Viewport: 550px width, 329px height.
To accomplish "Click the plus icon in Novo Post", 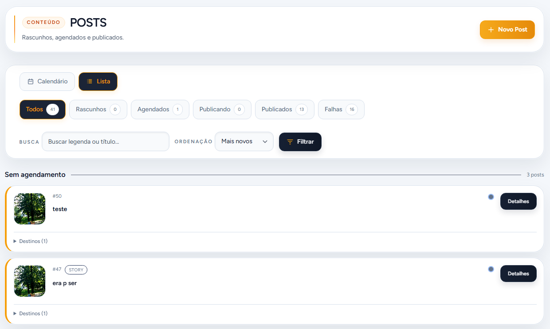I will tap(491, 30).
